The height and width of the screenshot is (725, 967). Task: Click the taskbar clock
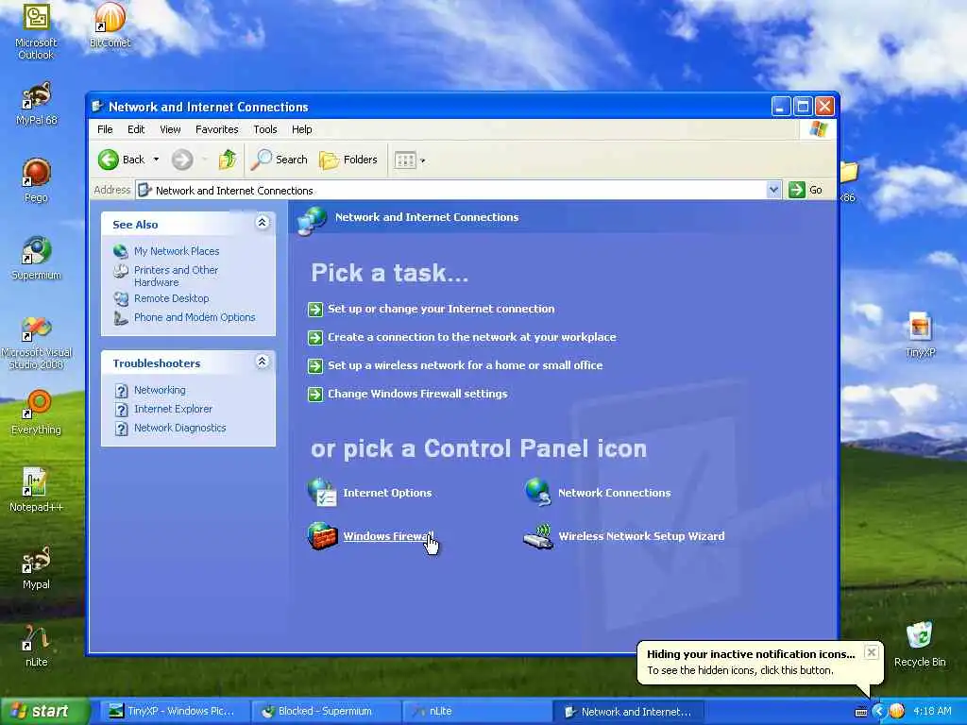pos(932,711)
